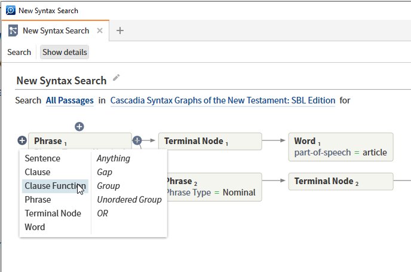
Task: Click part-of-speech attribute in Word 1
Action: (323, 152)
